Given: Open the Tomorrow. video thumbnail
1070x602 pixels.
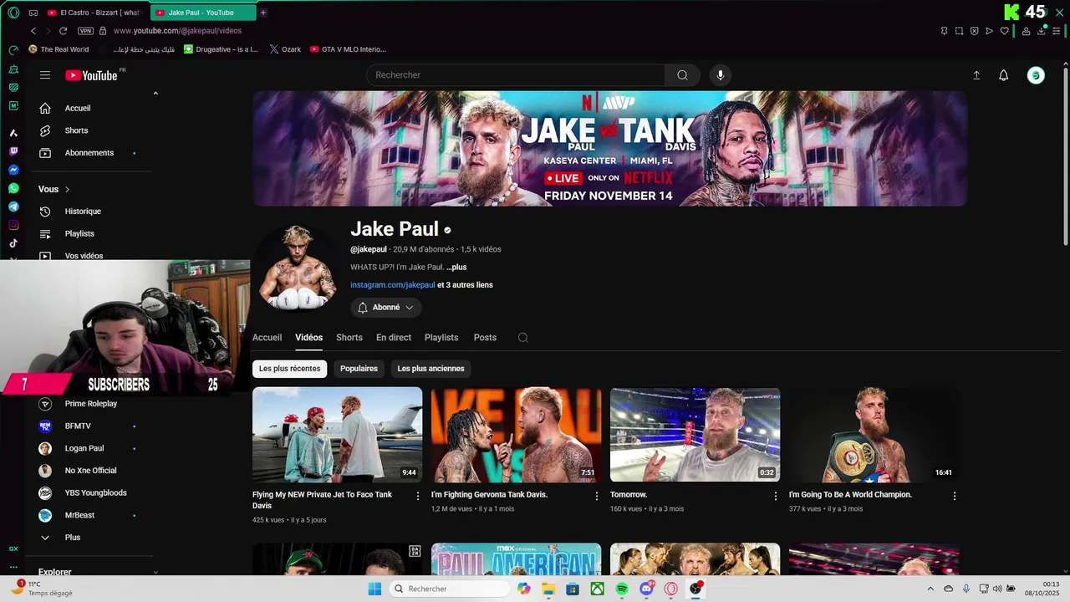Looking at the screenshot, I should pos(695,435).
